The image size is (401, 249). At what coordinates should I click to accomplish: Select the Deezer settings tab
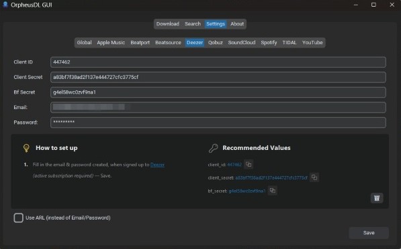coord(195,43)
